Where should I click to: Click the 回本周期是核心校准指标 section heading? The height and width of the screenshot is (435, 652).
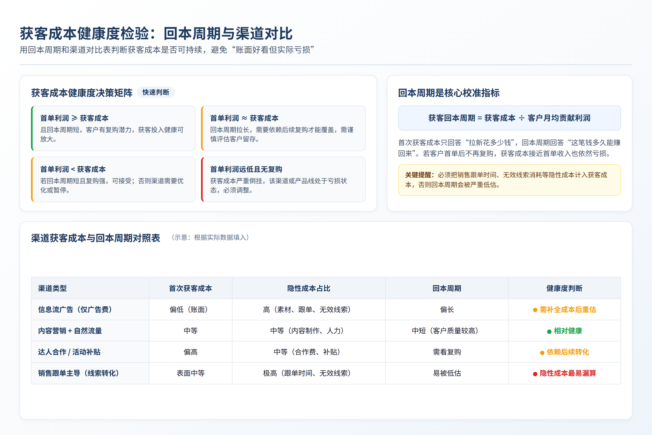[x=449, y=93]
